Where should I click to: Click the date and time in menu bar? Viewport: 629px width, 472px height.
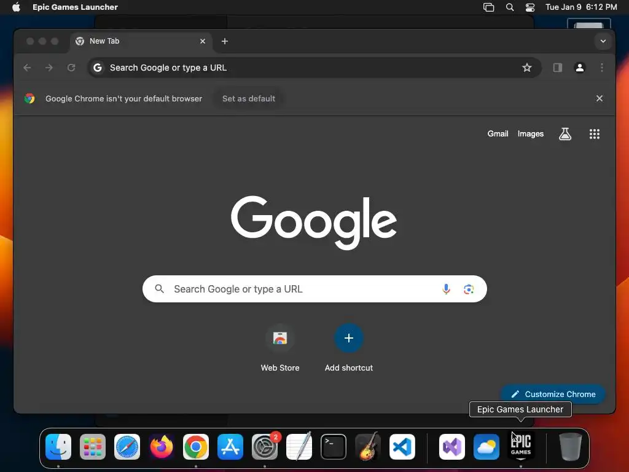tap(581, 7)
